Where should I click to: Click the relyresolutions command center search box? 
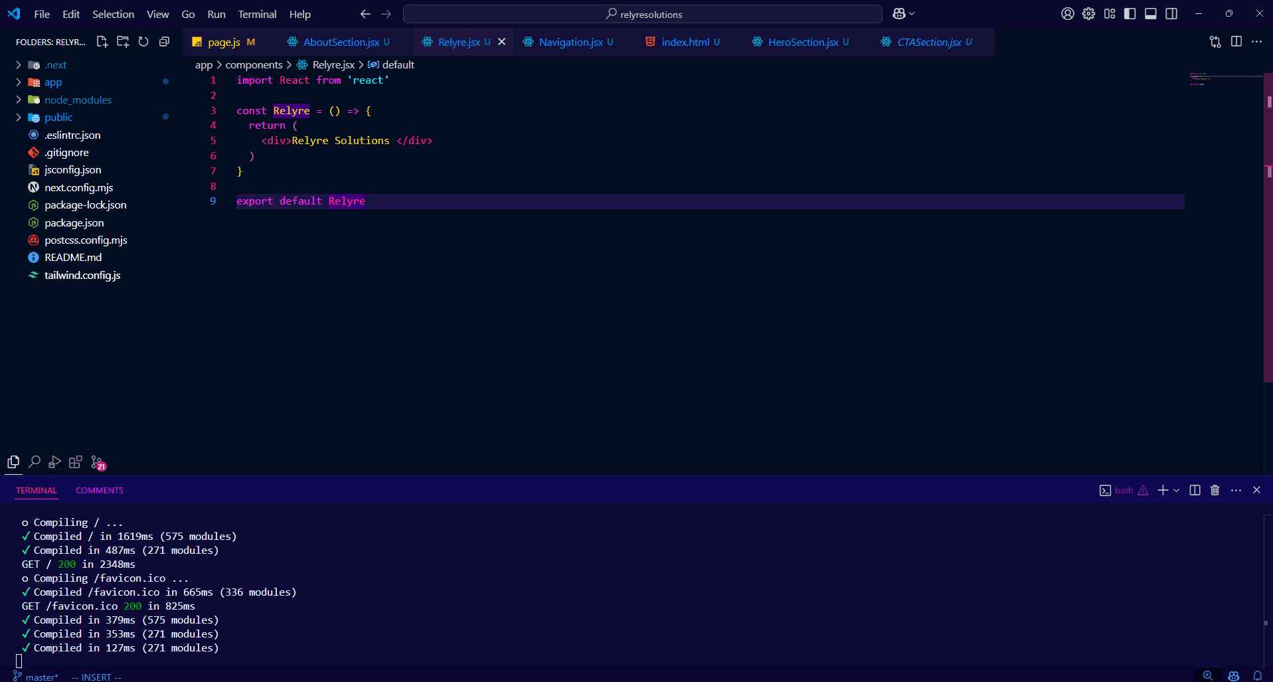(x=643, y=14)
